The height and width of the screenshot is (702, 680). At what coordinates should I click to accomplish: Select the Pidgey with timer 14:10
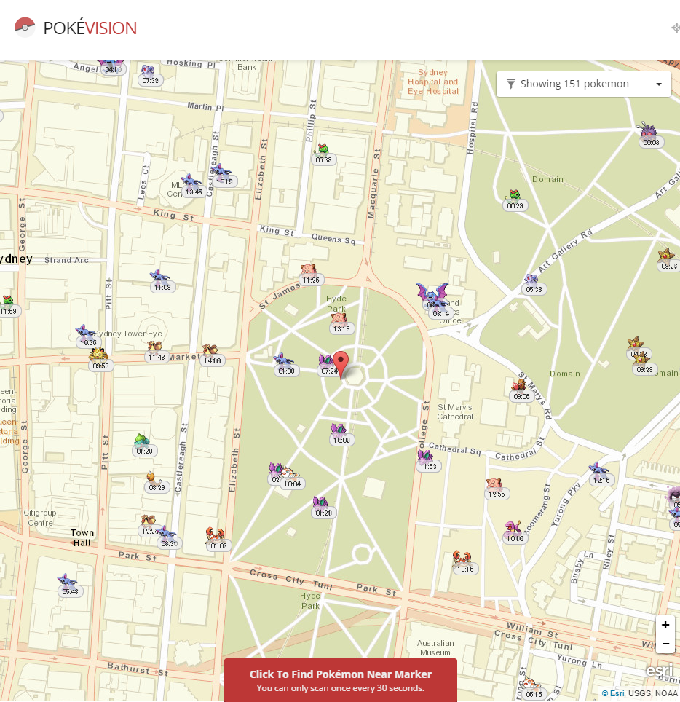(211, 355)
